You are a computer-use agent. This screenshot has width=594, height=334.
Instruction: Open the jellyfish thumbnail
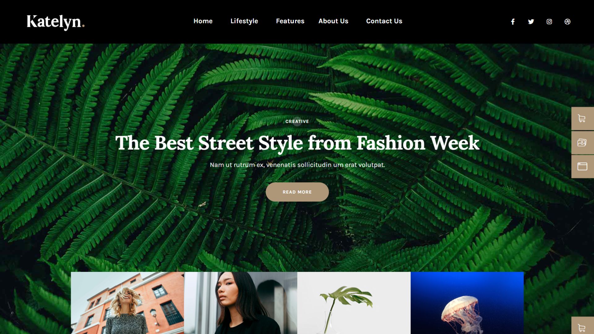(x=467, y=303)
